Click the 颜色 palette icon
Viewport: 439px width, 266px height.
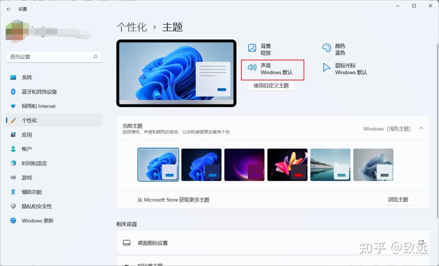click(326, 48)
